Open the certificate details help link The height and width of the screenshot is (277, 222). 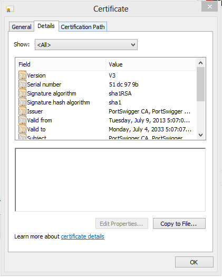(x=83, y=236)
